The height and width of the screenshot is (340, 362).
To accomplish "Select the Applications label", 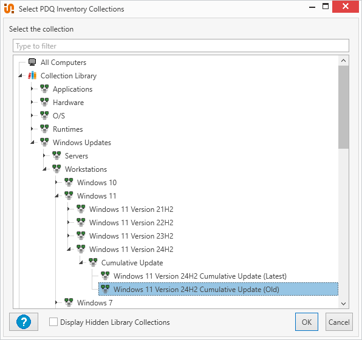I will pyautogui.click(x=72, y=89).
